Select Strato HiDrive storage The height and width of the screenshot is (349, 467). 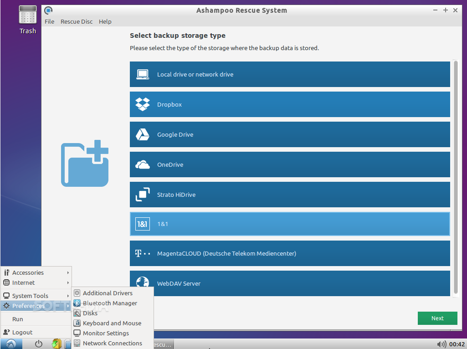[290, 195]
